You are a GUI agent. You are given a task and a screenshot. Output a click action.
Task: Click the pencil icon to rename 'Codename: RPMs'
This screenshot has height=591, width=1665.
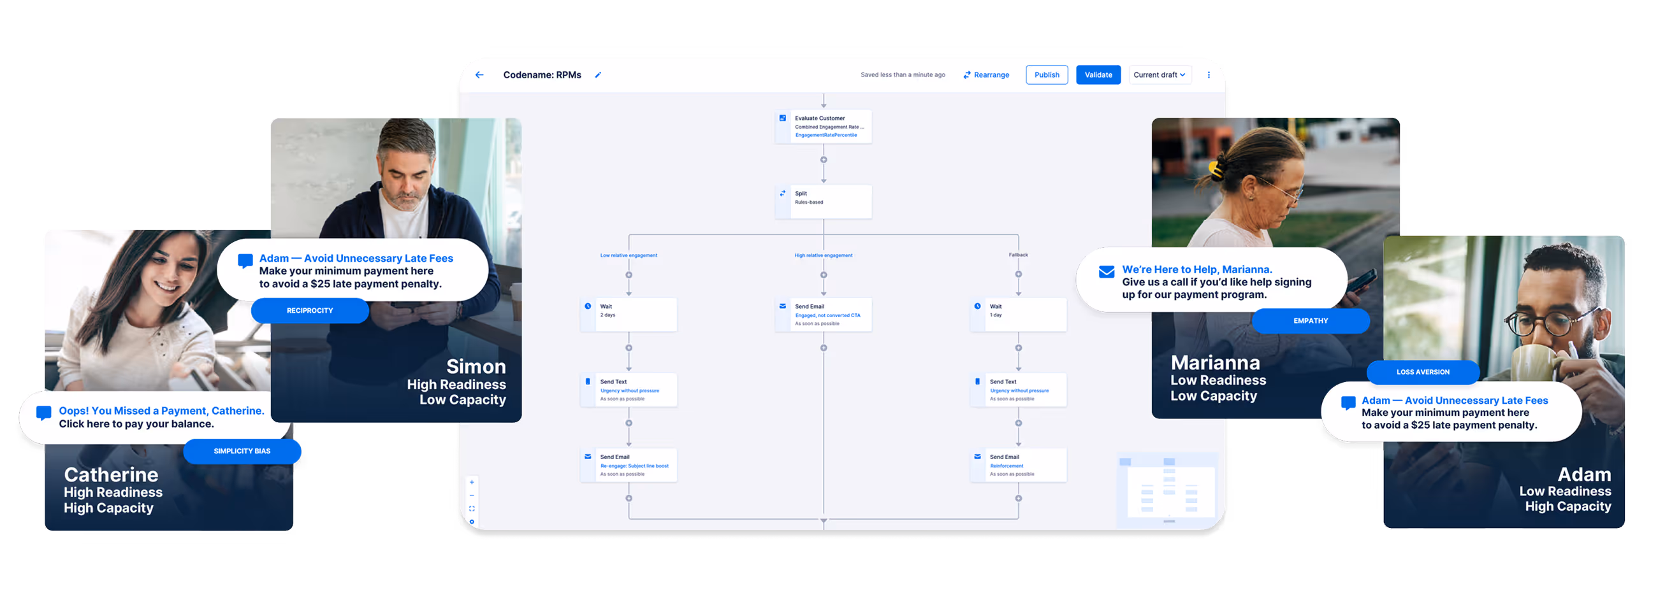[598, 75]
